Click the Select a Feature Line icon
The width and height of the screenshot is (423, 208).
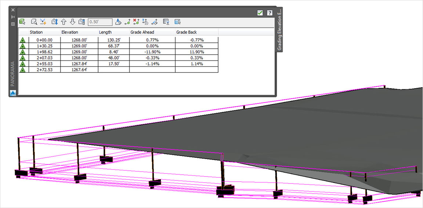tap(23, 22)
